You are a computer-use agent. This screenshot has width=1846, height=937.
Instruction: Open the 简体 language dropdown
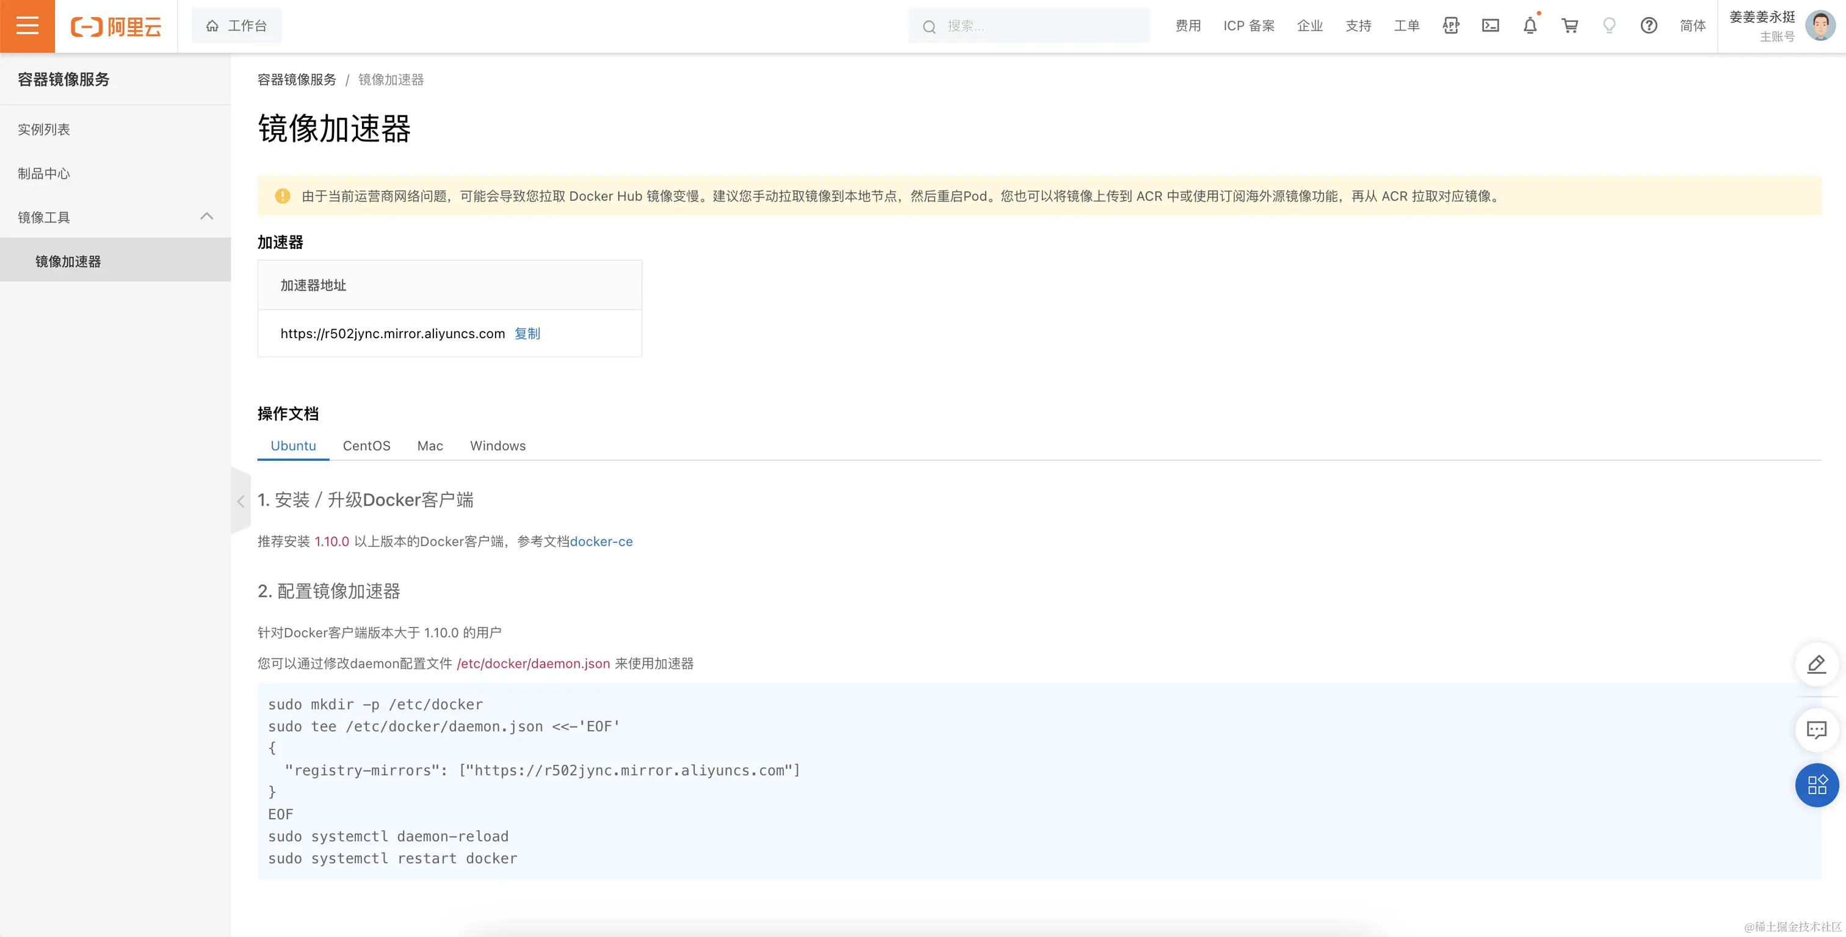[1692, 26]
